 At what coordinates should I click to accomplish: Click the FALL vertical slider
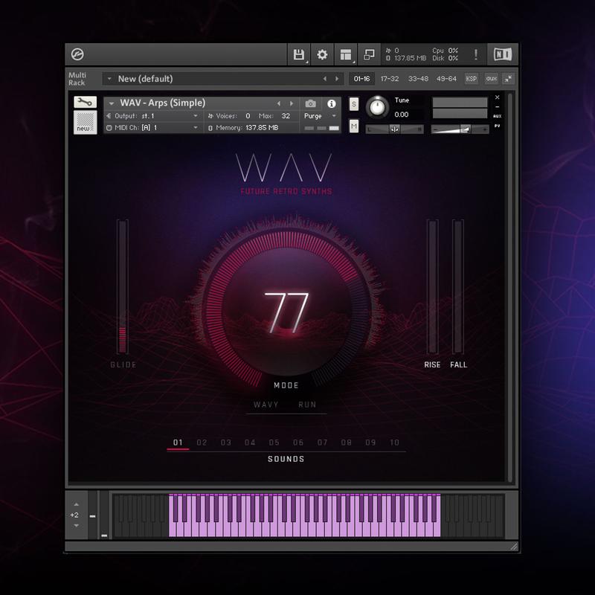click(x=458, y=287)
